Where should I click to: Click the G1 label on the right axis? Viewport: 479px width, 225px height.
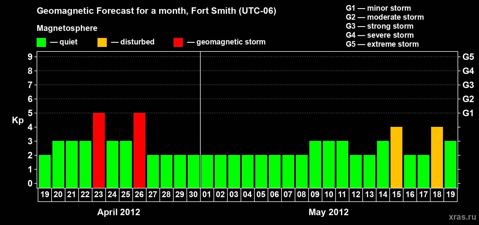pyautogui.click(x=468, y=113)
